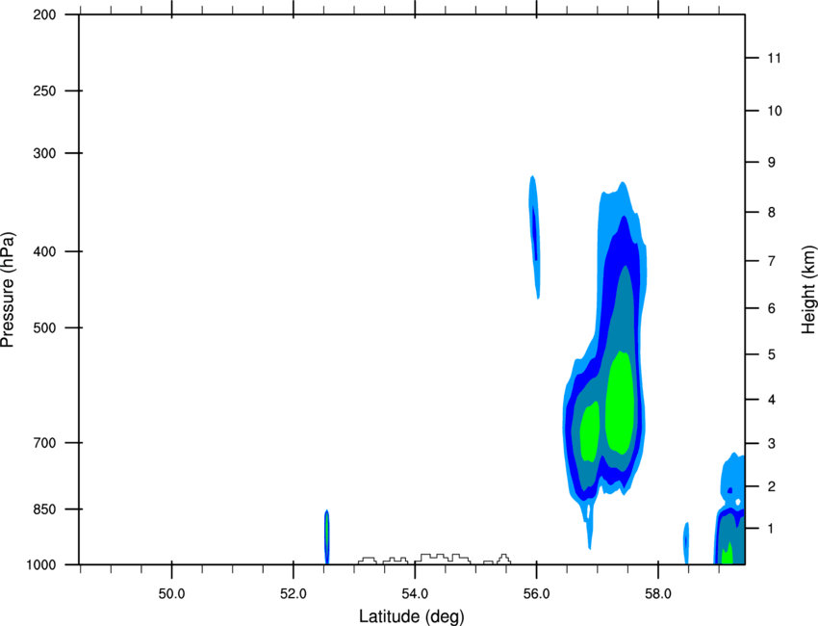Pick the 11 km height label
Screen dimensions: 818x626
[774, 58]
